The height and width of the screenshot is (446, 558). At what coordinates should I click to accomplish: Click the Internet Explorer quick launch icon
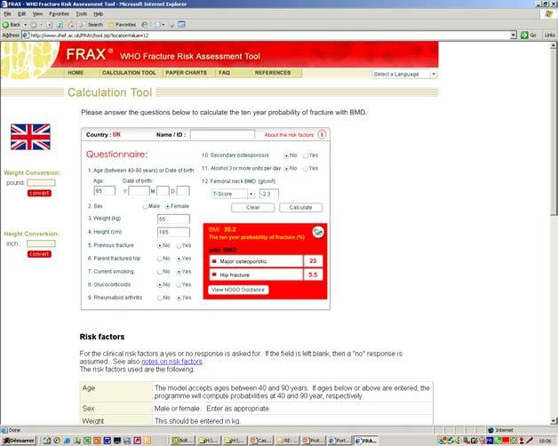point(67,441)
